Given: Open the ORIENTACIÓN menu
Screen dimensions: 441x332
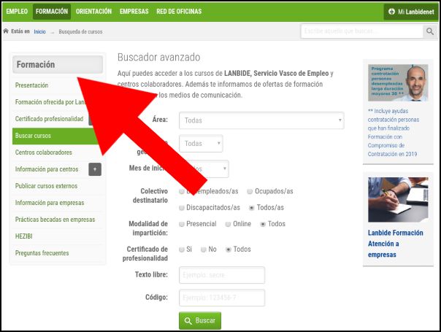Looking at the screenshot, I should point(93,12).
